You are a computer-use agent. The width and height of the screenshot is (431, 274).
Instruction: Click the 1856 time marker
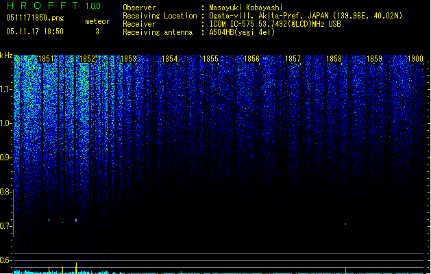(x=251, y=58)
